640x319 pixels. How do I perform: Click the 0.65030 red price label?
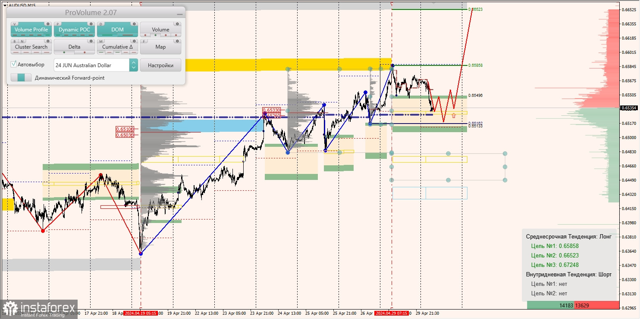click(125, 135)
